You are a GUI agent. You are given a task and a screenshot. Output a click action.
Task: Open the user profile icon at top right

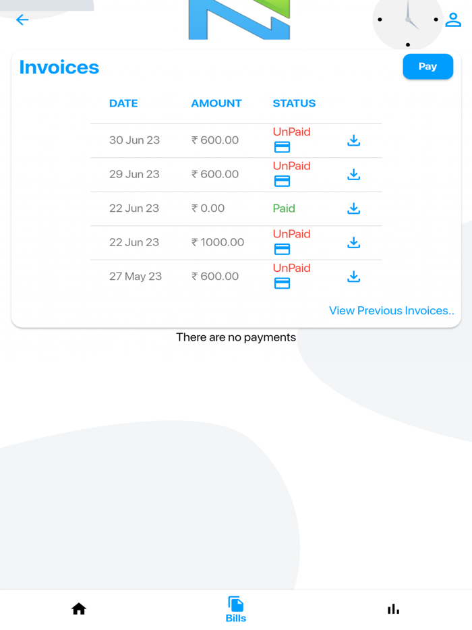pyautogui.click(x=453, y=20)
